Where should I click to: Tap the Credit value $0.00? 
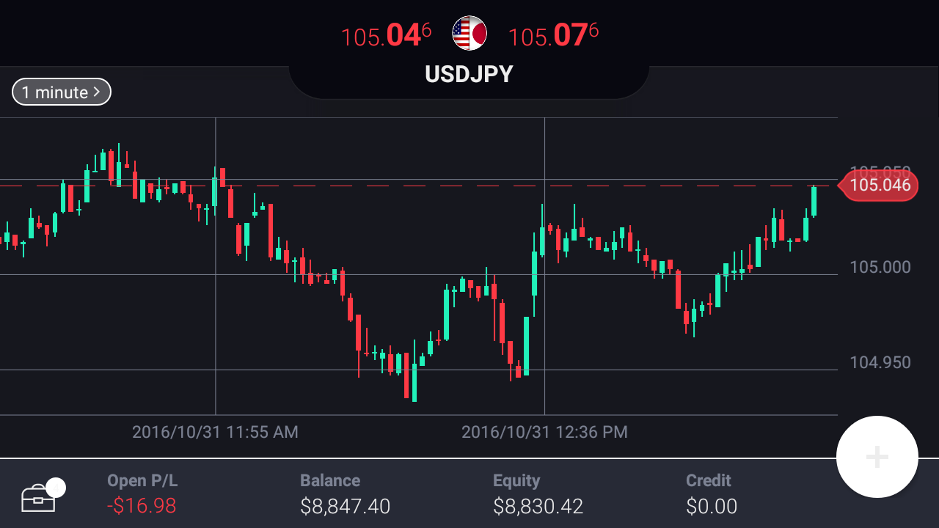tap(712, 506)
